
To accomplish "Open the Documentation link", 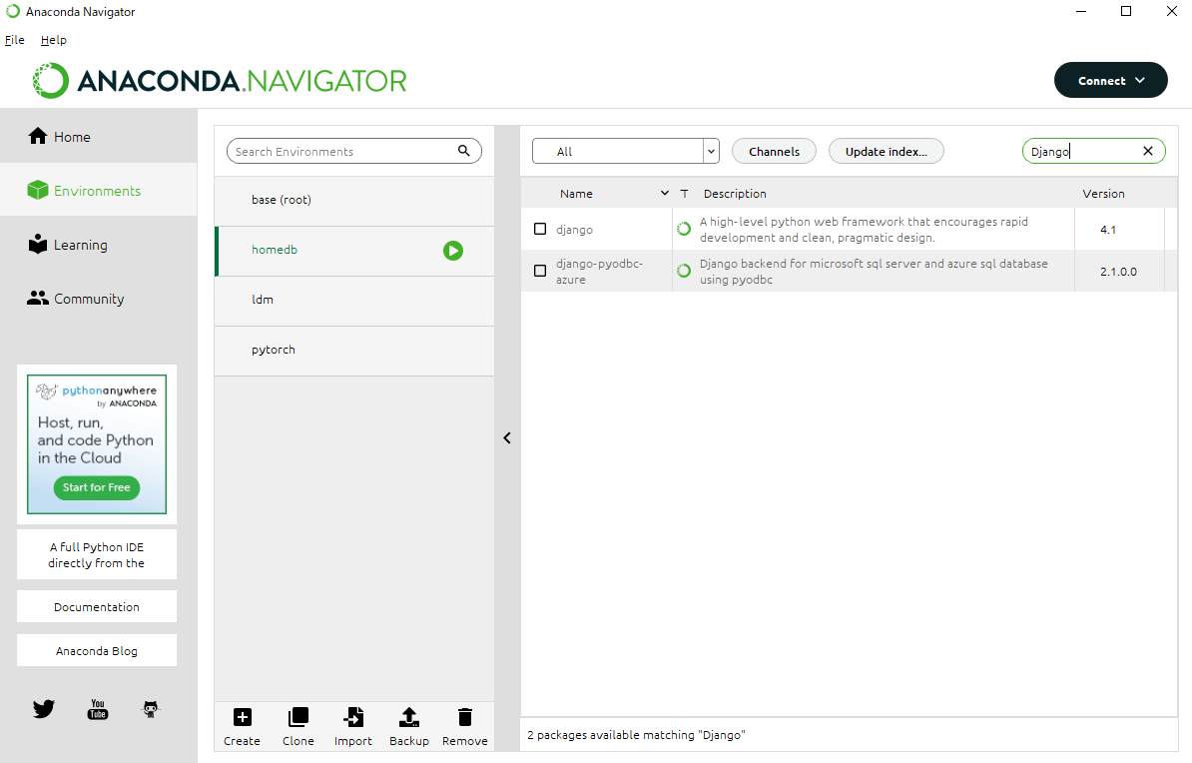I will 97,606.
